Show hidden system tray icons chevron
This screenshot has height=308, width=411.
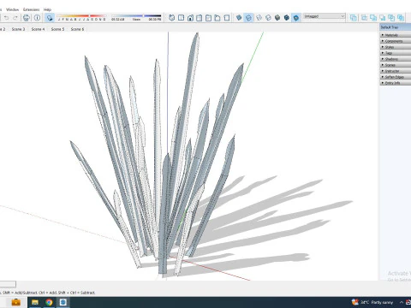(402, 302)
